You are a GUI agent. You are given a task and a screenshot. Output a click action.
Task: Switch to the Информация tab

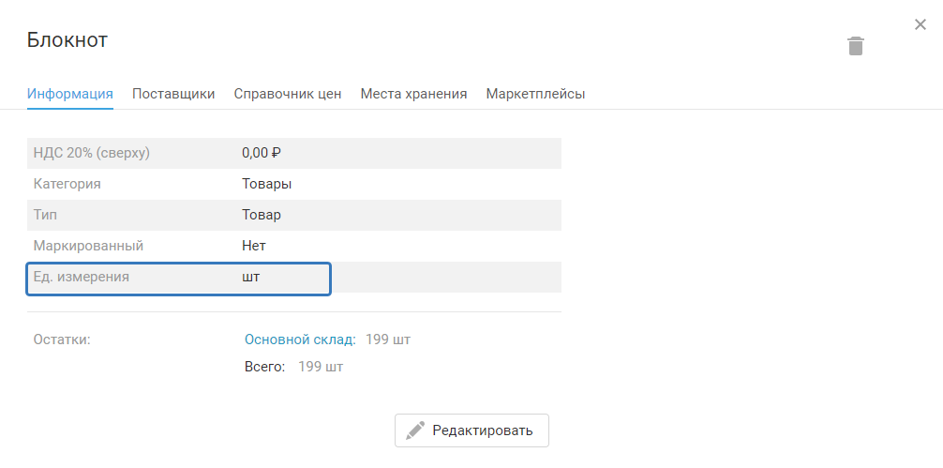[70, 94]
